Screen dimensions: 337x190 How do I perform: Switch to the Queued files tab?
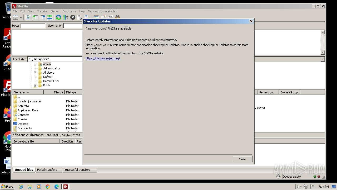24,170
